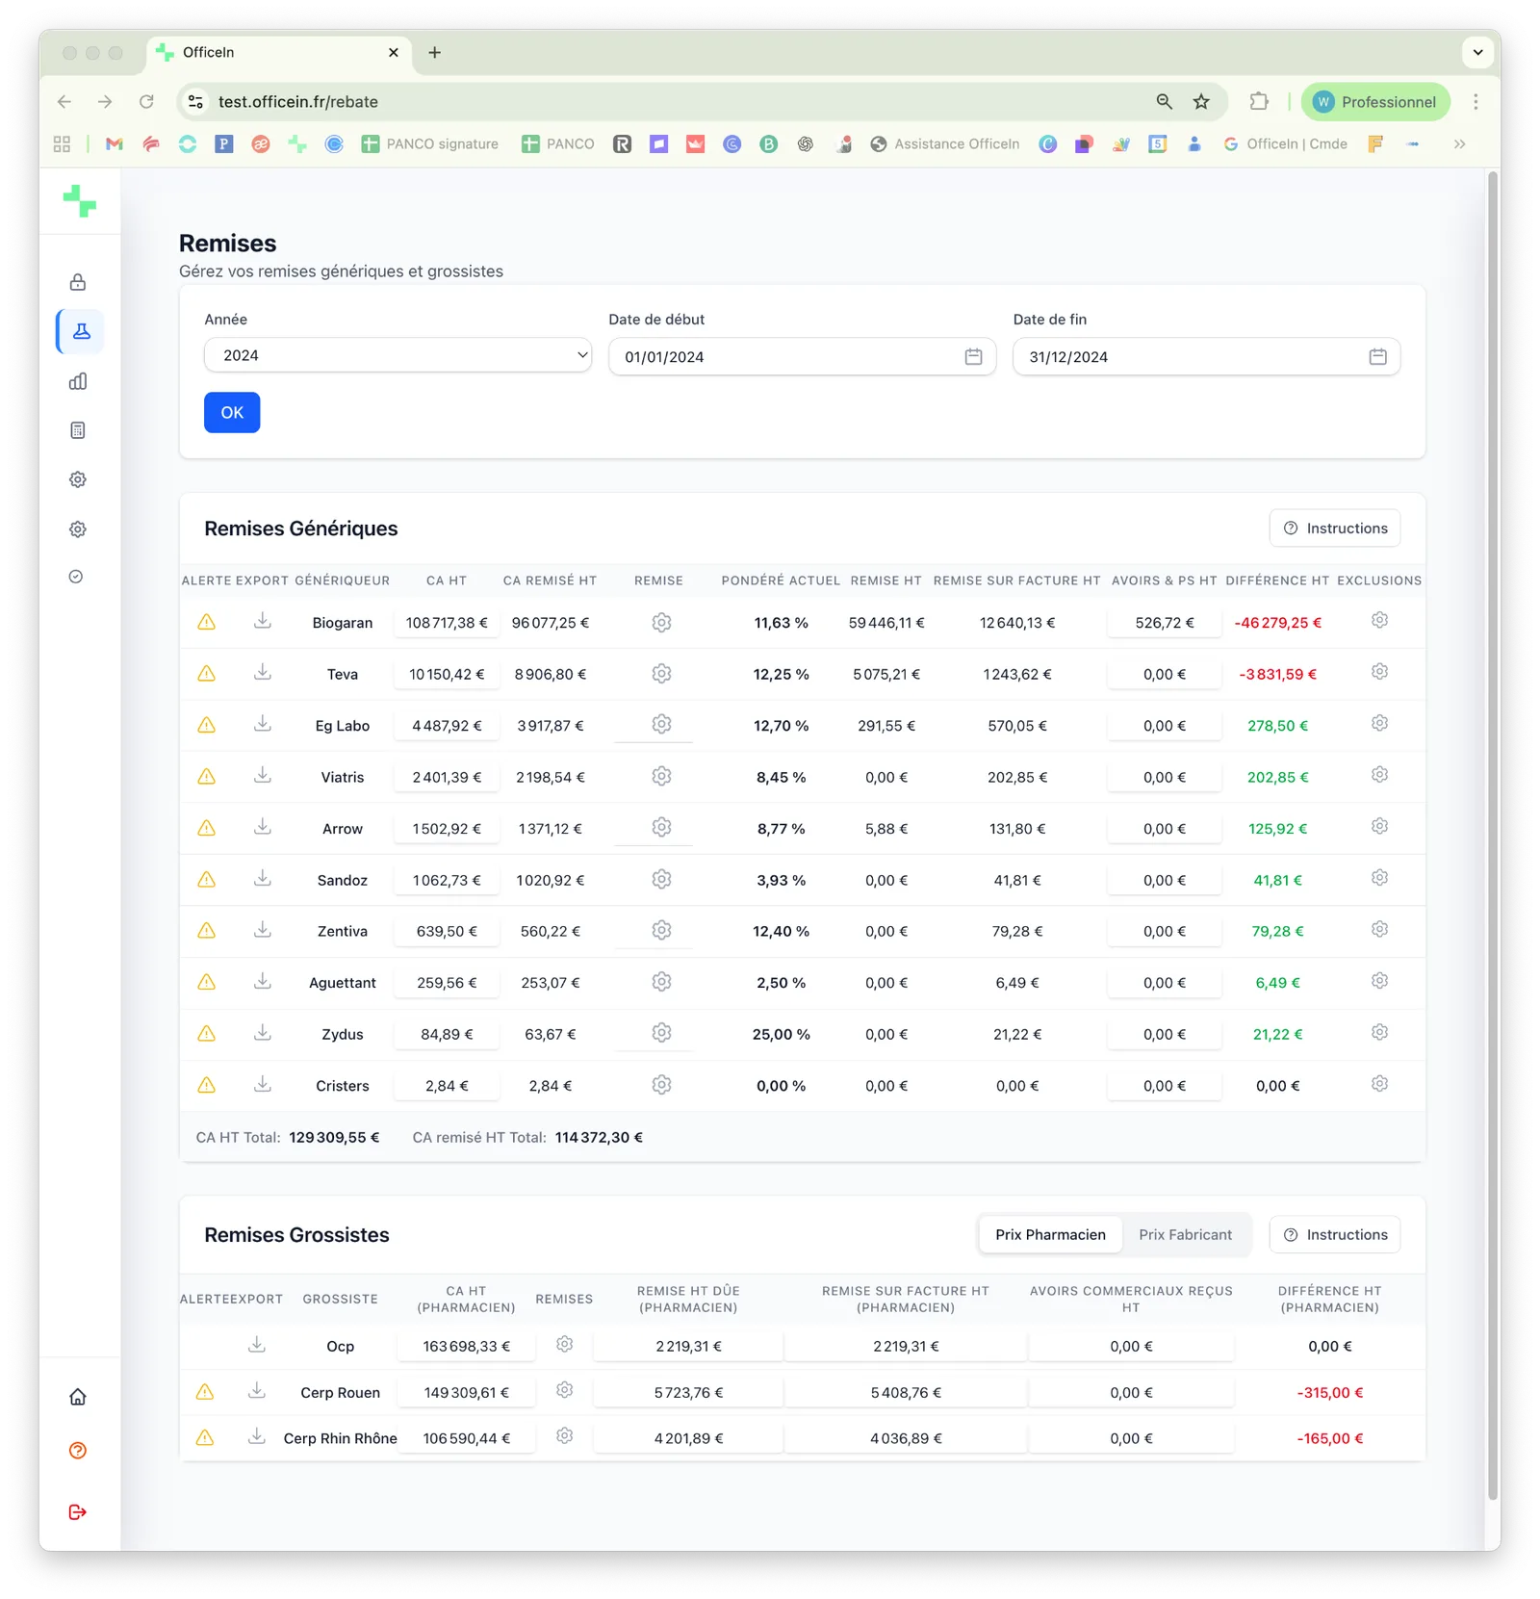Click the Zydus alert warning icon
The width and height of the screenshot is (1540, 1599).
206,1033
